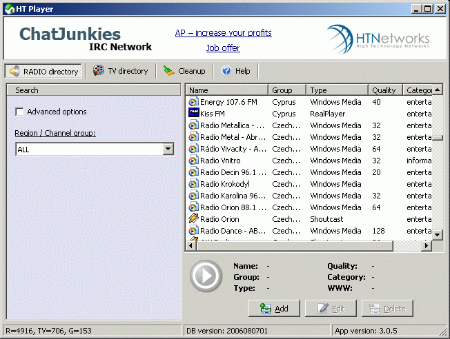Click the ChatJunkies IRC Network banner
This screenshot has width=450, height=339.
coord(85,39)
